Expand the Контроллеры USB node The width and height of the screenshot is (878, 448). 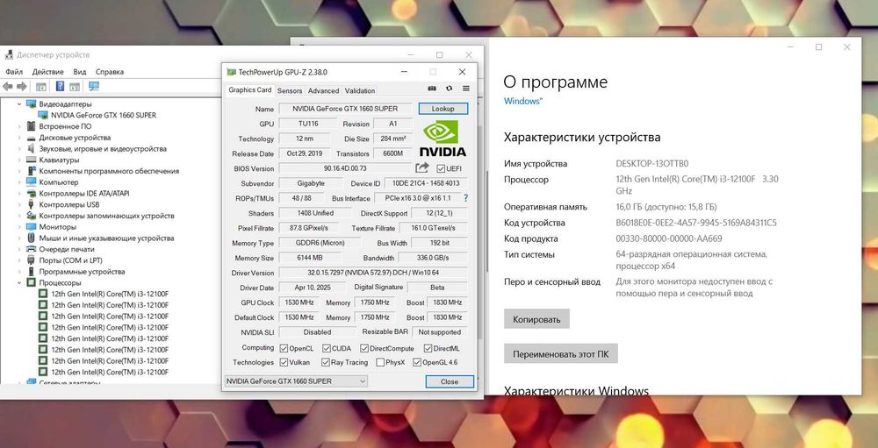pyautogui.click(x=18, y=204)
